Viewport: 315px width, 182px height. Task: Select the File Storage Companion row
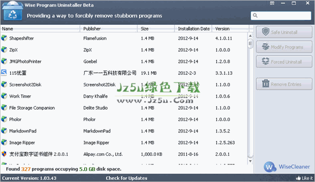(124, 108)
